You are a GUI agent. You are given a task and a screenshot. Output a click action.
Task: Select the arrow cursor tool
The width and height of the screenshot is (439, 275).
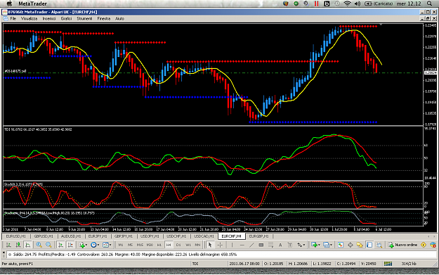point(210,245)
